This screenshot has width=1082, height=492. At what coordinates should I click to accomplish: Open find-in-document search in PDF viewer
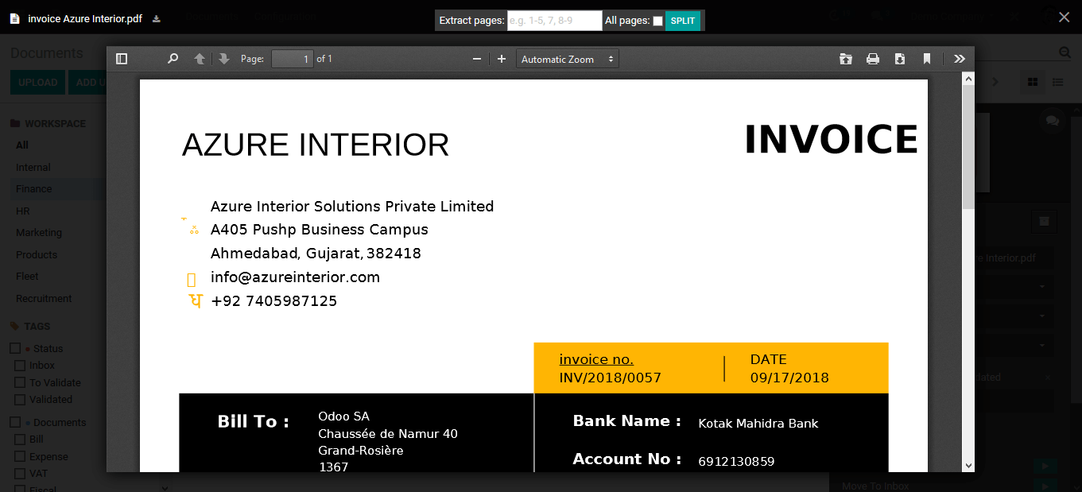click(x=173, y=59)
